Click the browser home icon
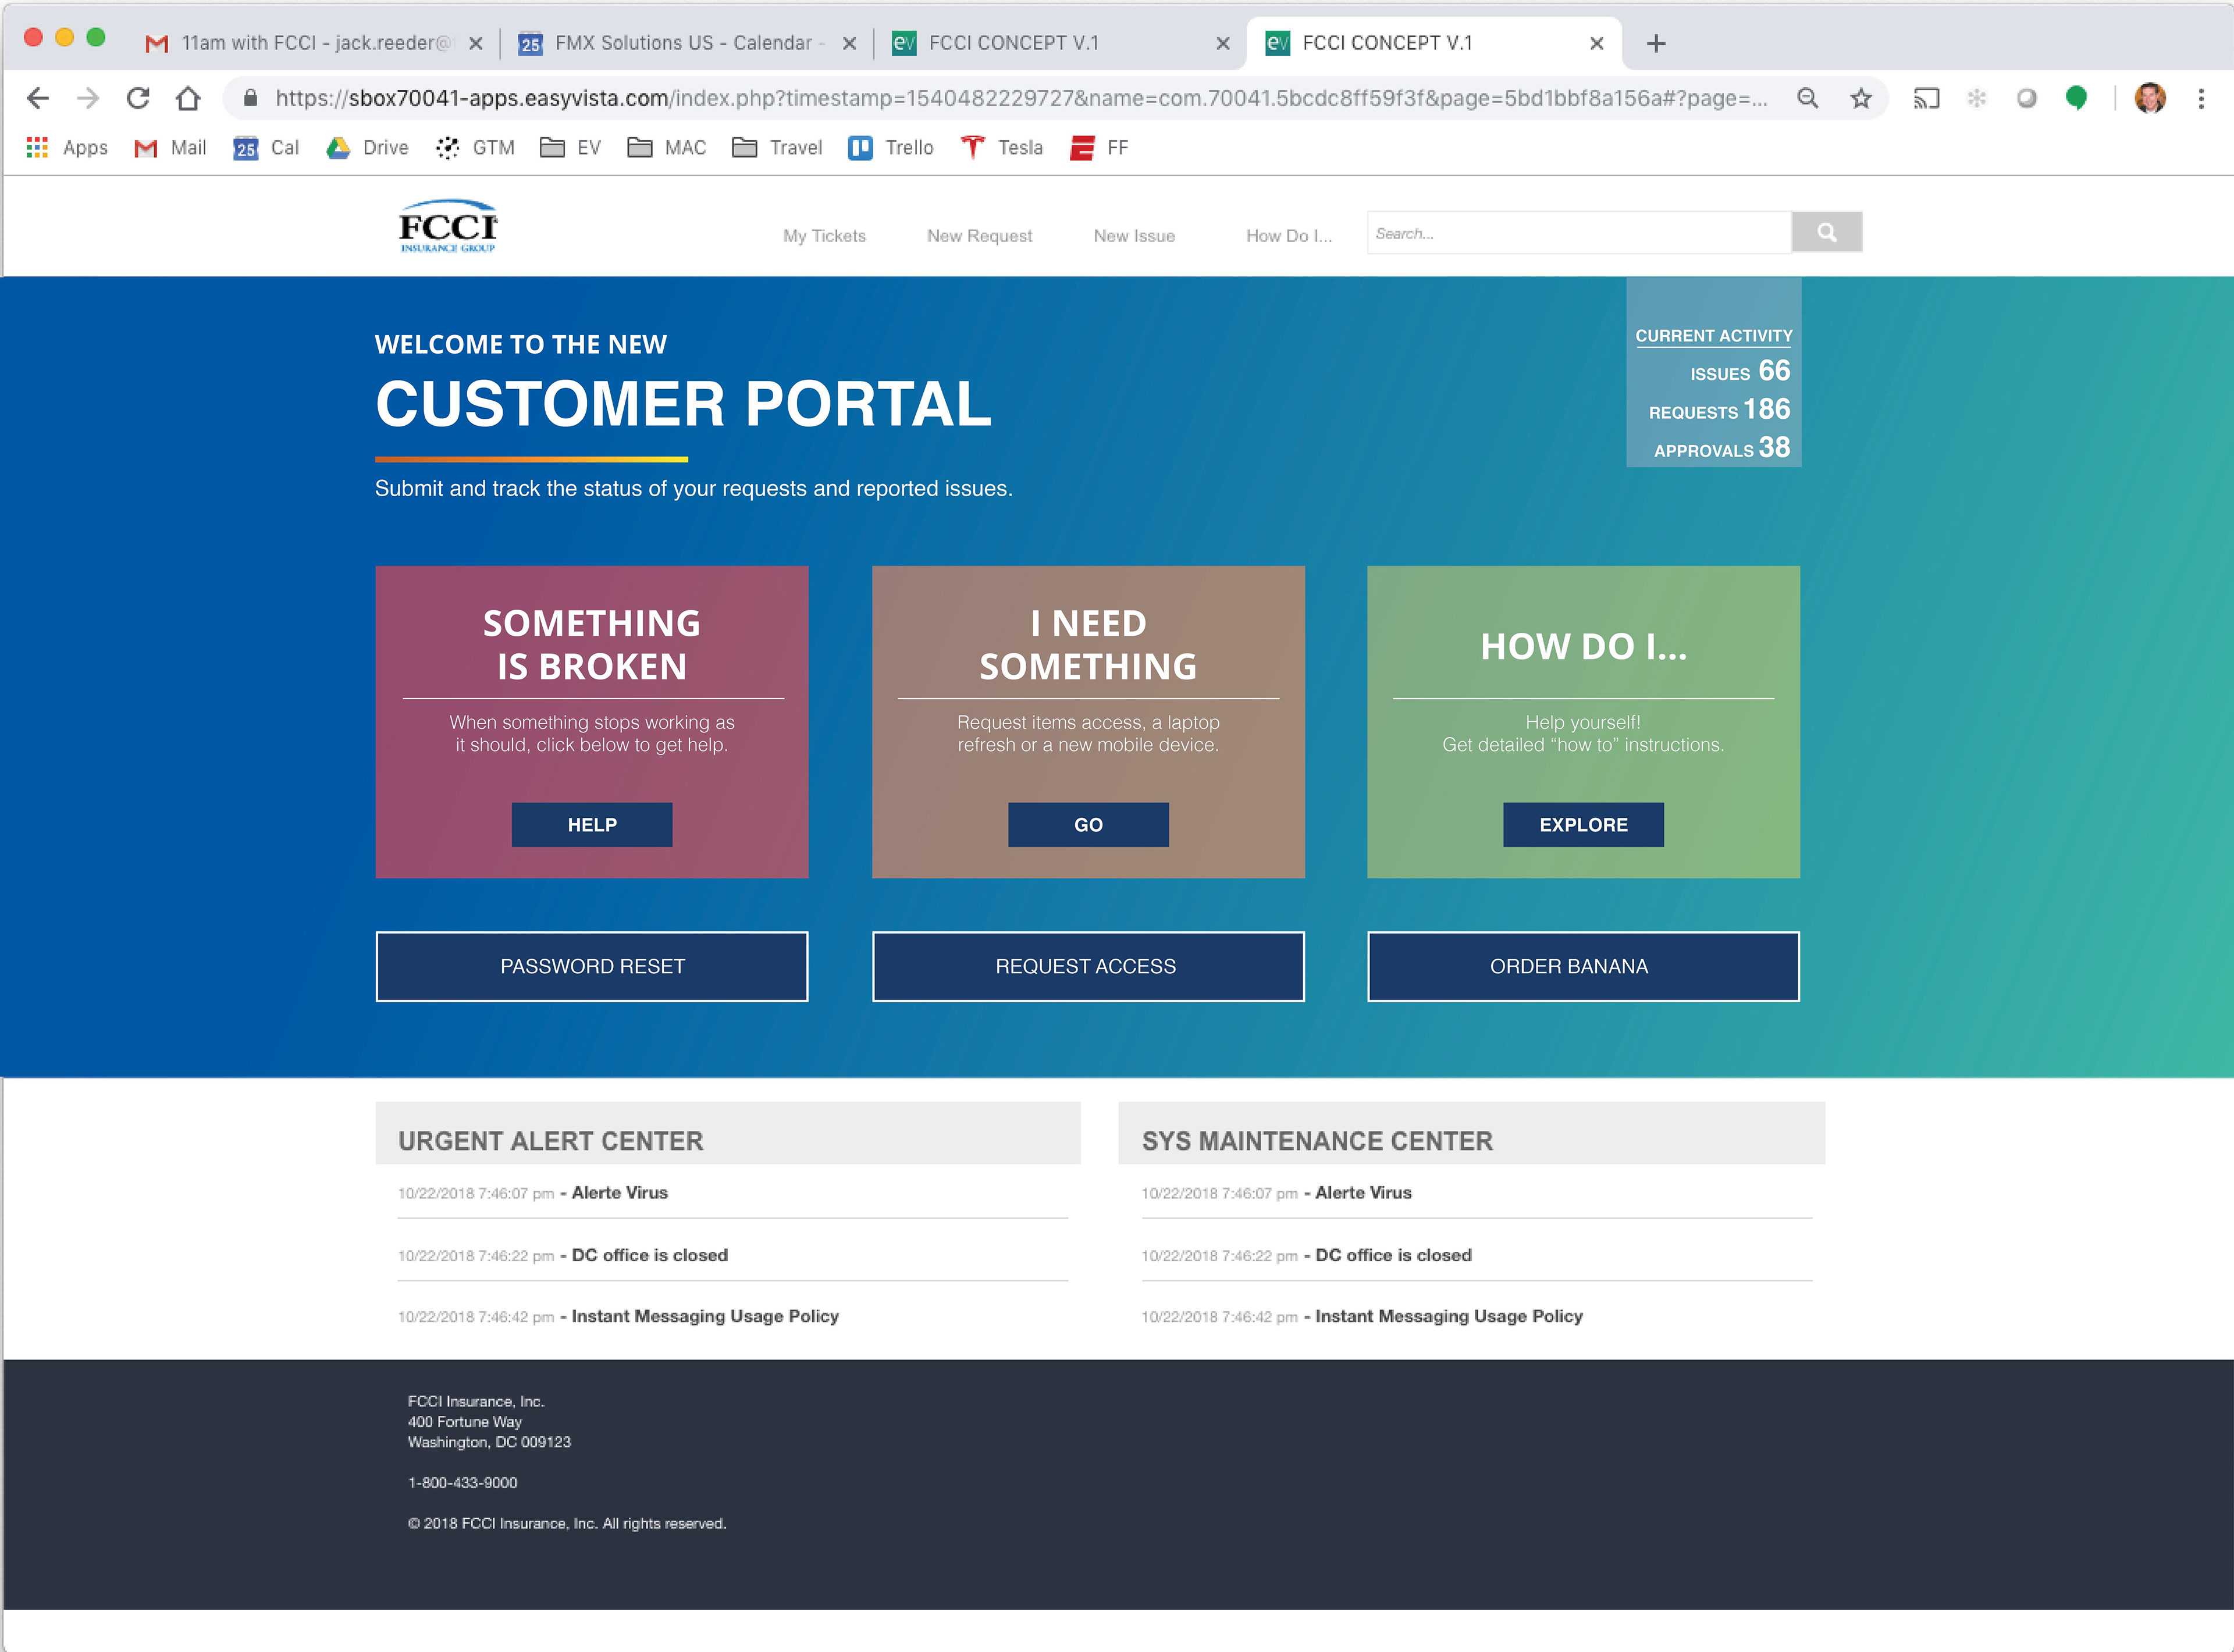Image resolution: width=2234 pixels, height=1652 pixels. 188,98
